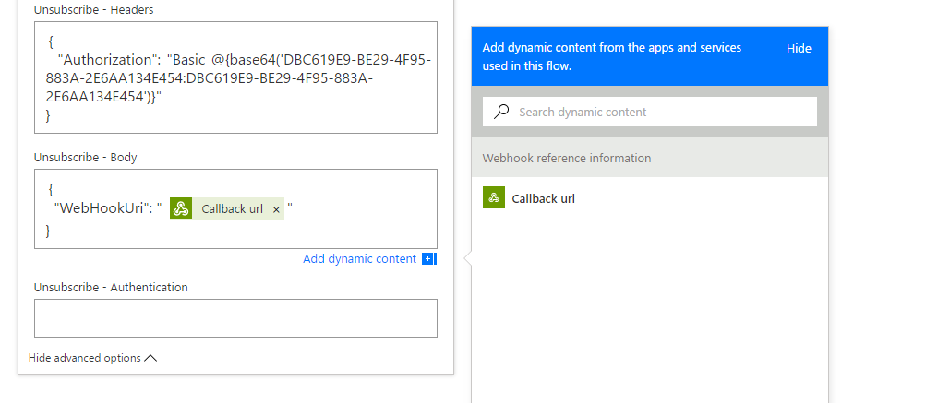Select the Callback url token text in the body

click(x=232, y=209)
